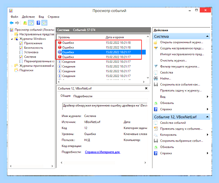Click the driver error description text field
This screenshot has width=219, height=183.
click(x=105, y=106)
